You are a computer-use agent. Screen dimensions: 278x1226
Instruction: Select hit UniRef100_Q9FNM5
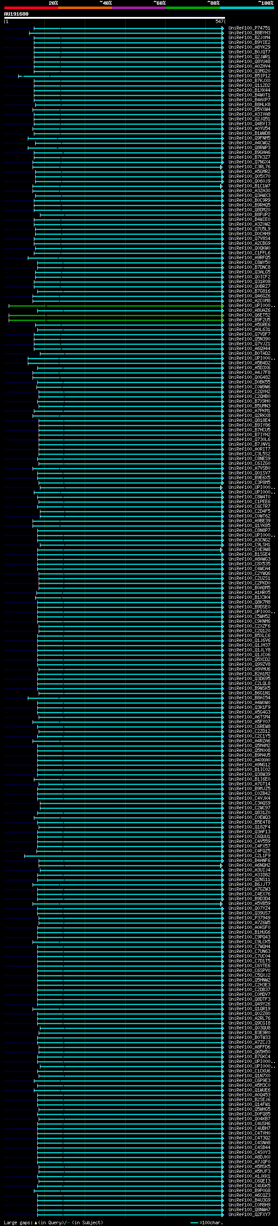(x=249, y=138)
